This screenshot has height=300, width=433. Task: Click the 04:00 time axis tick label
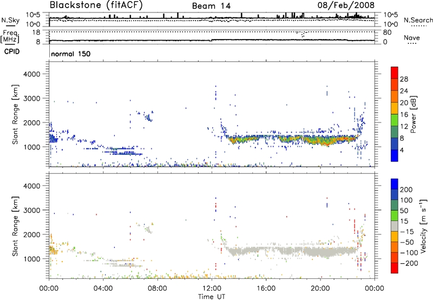(103, 289)
